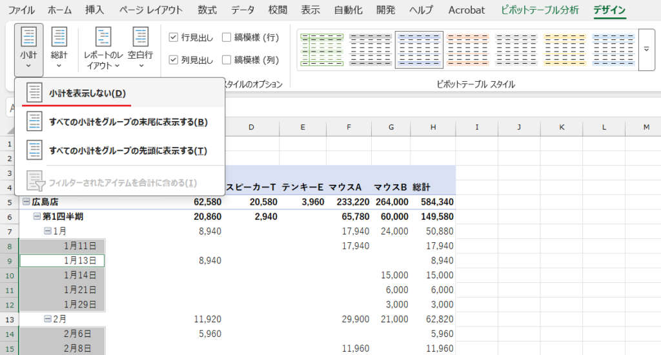Enable the 縞模様 (列) checkbox
Screen dimensions: 661x355
227,60
